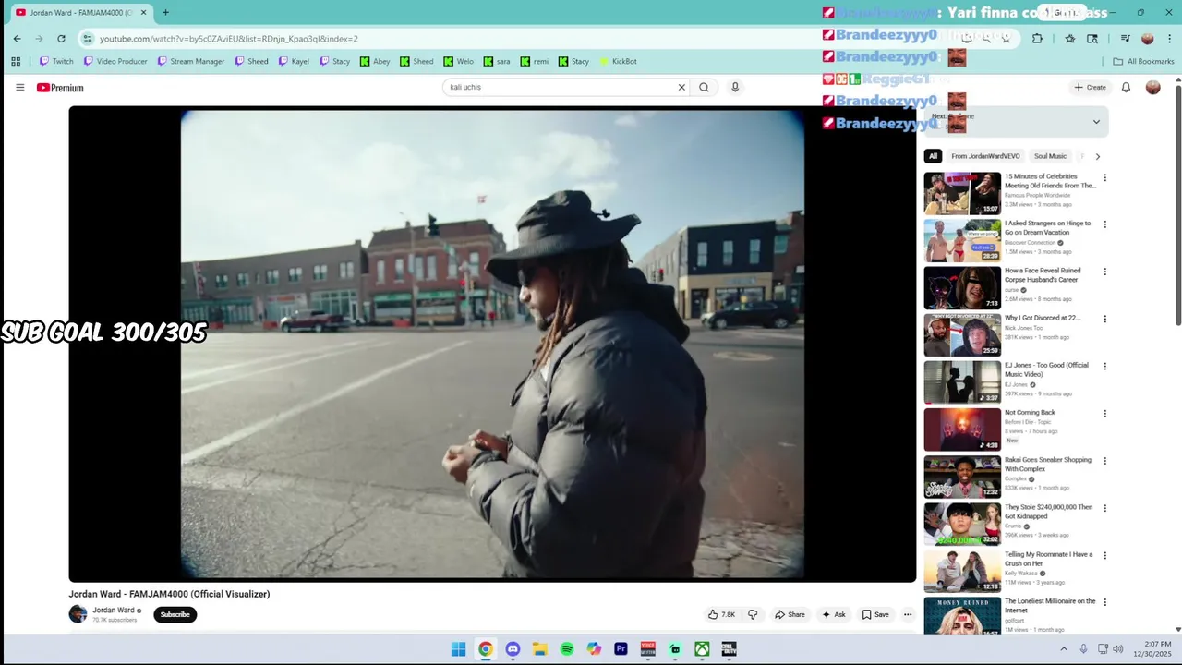Open the Chrome apps grid in bookmarks bar
The height and width of the screenshot is (665, 1182).
16,61
